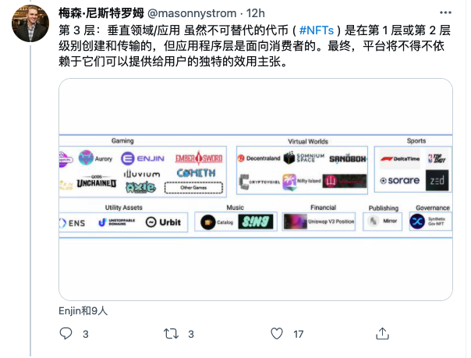Image resolution: width=471 pixels, height=358 pixels.
Task: Click the Other Games dashed box
Action: tap(193, 188)
